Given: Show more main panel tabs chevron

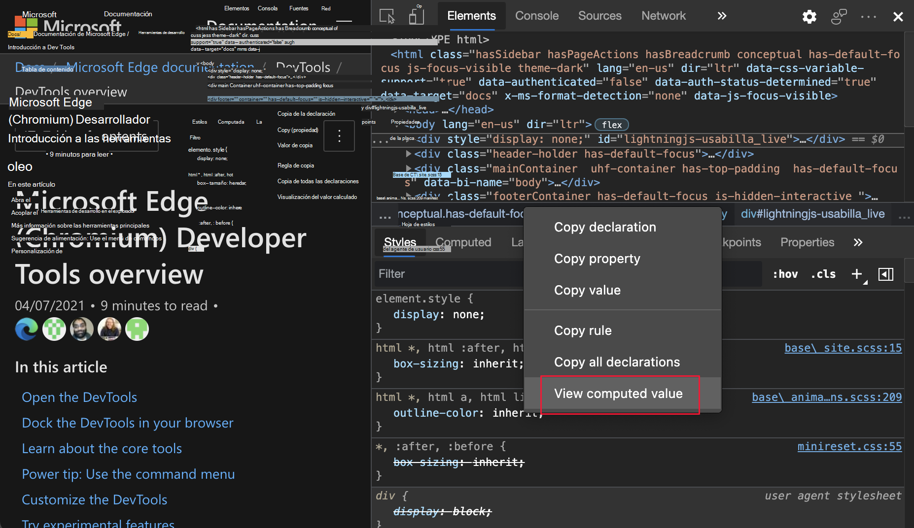Looking at the screenshot, I should 722,16.
